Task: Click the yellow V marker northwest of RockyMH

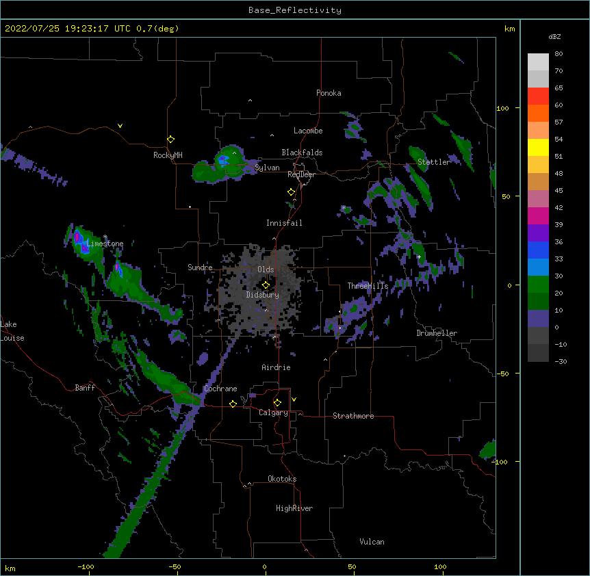Action: 120,126
